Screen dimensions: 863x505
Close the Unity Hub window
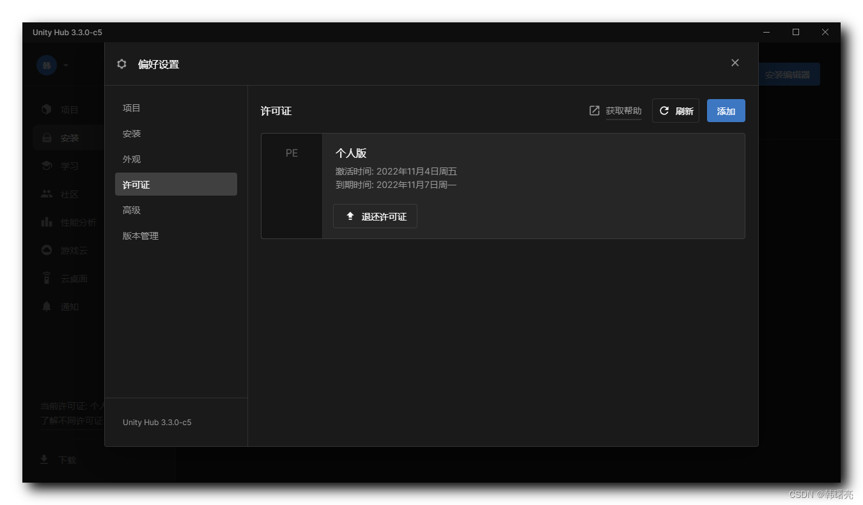[x=825, y=32]
